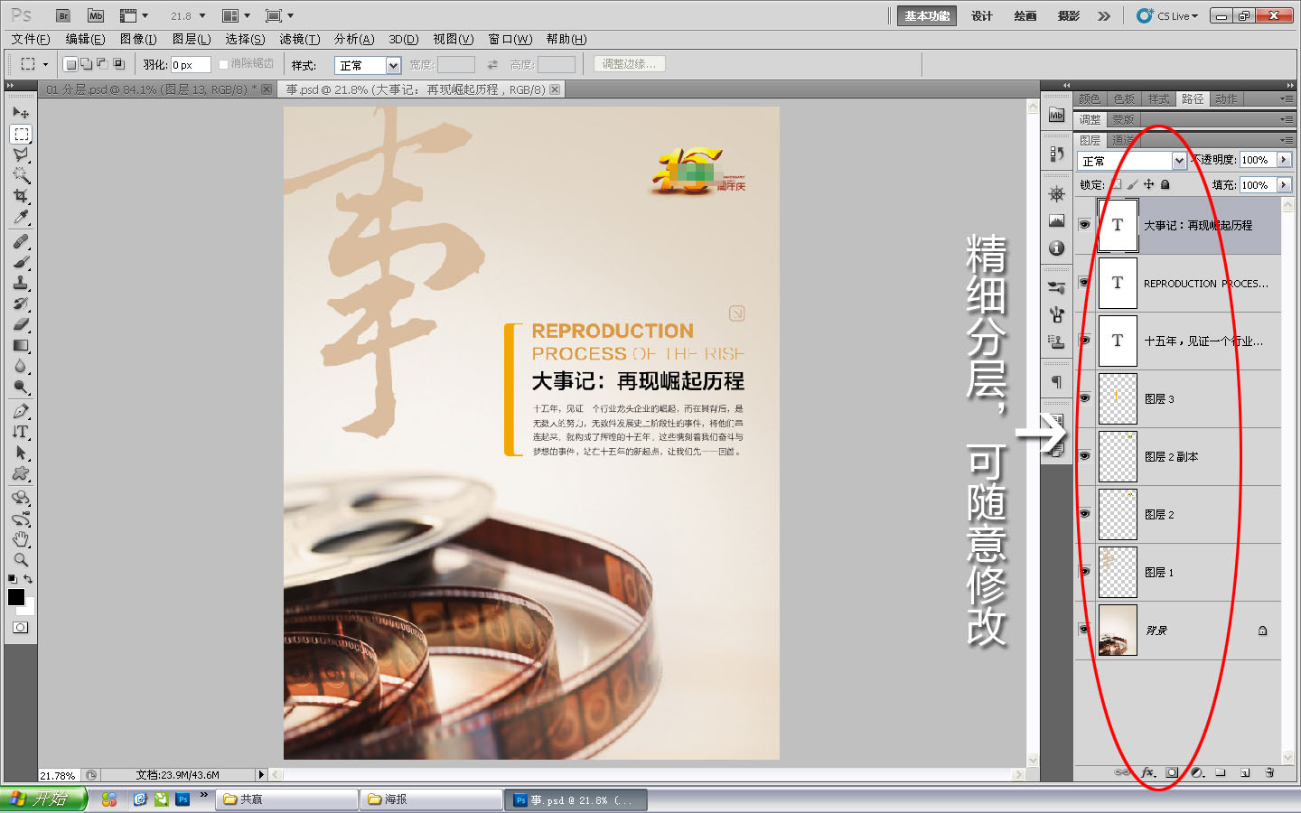
Task: Add a layer style via fx icon
Action: click(x=1147, y=772)
